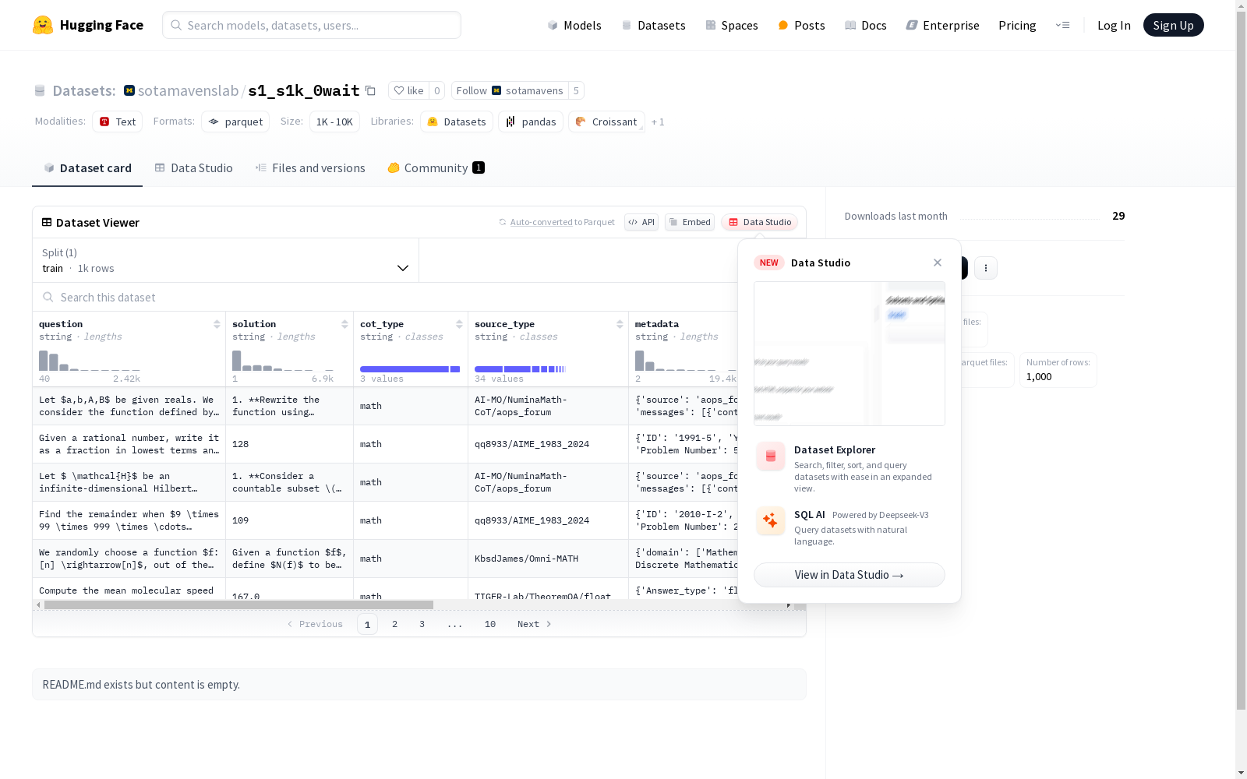Screen dimensions: 1247x779
Task: Go to page 2 of the table
Action: click(395, 624)
